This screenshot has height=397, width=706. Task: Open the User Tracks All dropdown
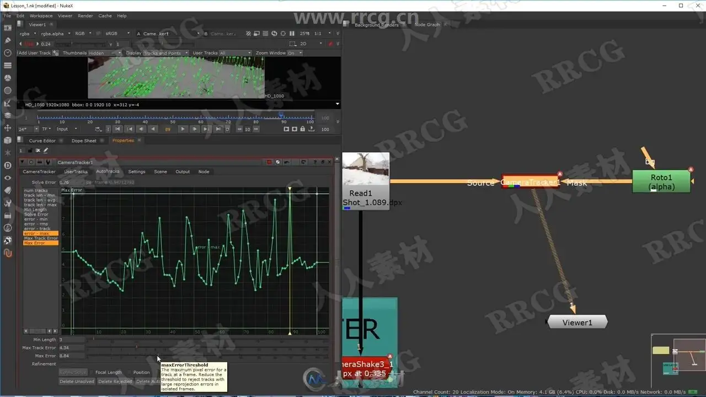(236, 53)
